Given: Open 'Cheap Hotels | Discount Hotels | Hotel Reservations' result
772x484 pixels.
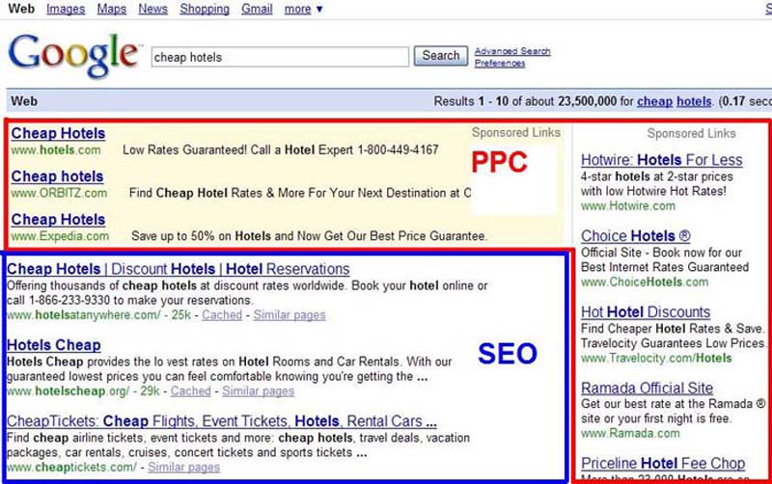Looking at the screenshot, I should coord(179,269).
